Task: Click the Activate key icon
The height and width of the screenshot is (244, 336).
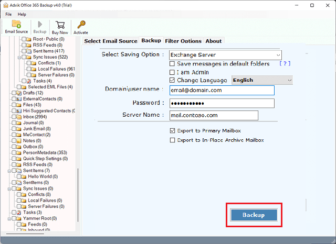Action: (x=81, y=25)
